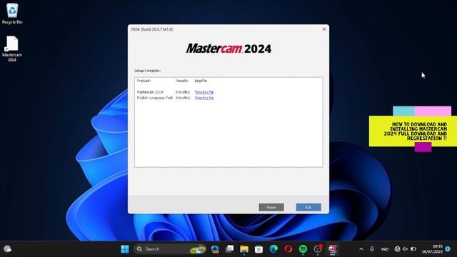Open Spotify from the taskbar
This screenshot has width=457, height=257.
coord(303,249)
